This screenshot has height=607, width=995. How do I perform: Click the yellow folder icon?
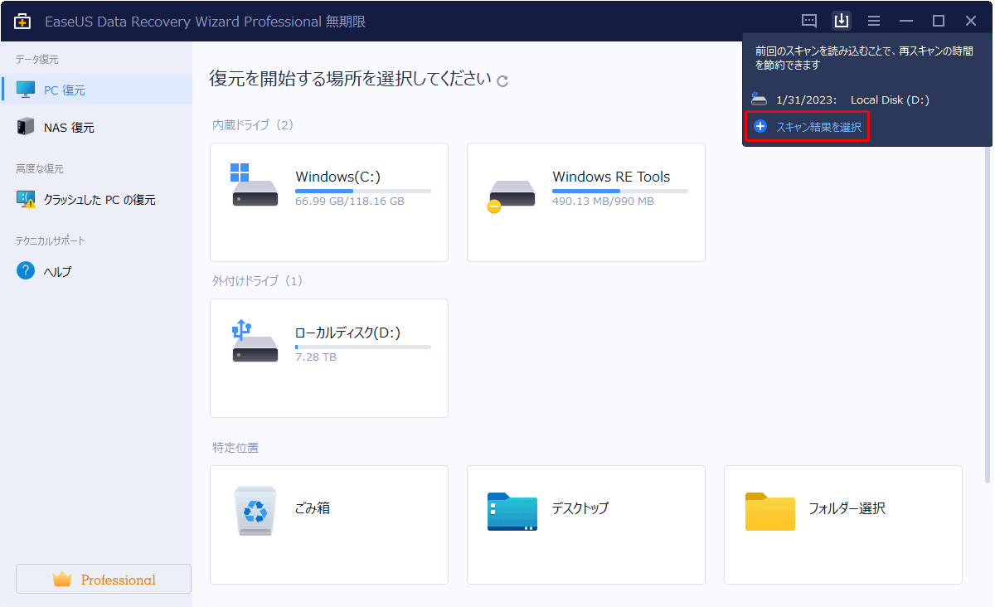click(769, 512)
